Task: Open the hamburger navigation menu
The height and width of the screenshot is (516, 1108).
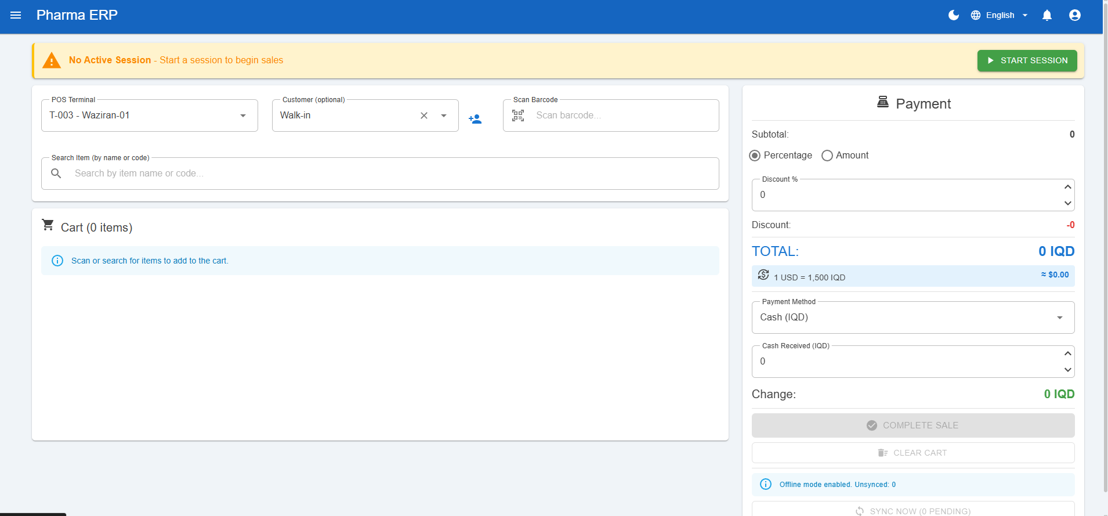Action: (16, 15)
